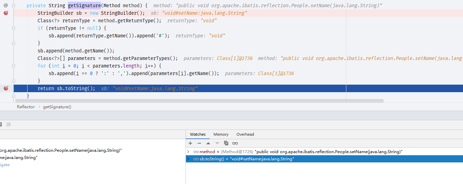Add a new watch with plus icon
This screenshot has width=463, height=184.
pos(190,143)
